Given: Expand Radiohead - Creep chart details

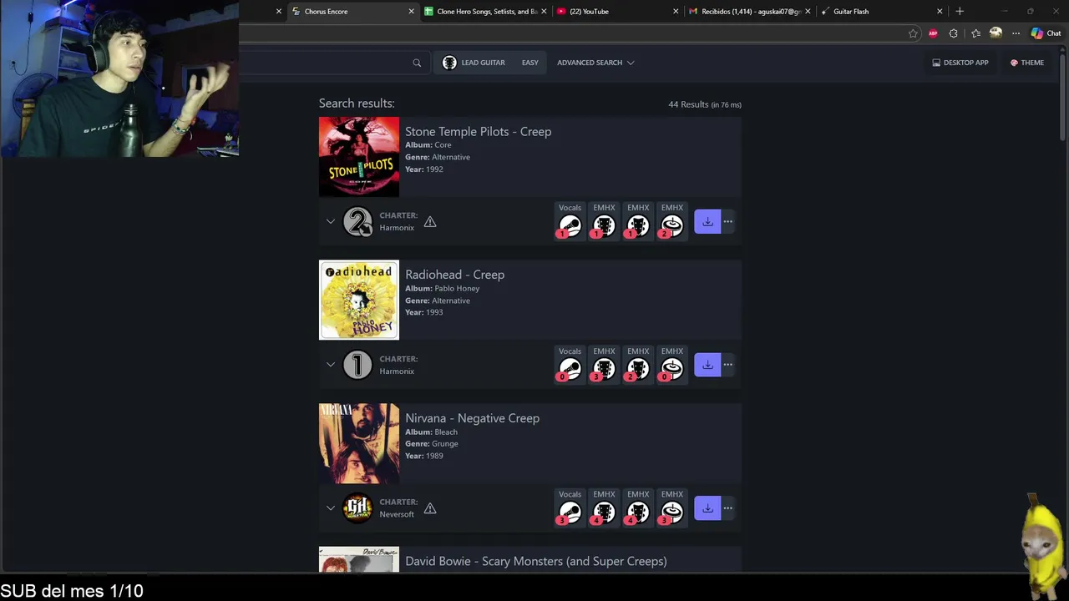Looking at the screenshot, I should 331,365.
